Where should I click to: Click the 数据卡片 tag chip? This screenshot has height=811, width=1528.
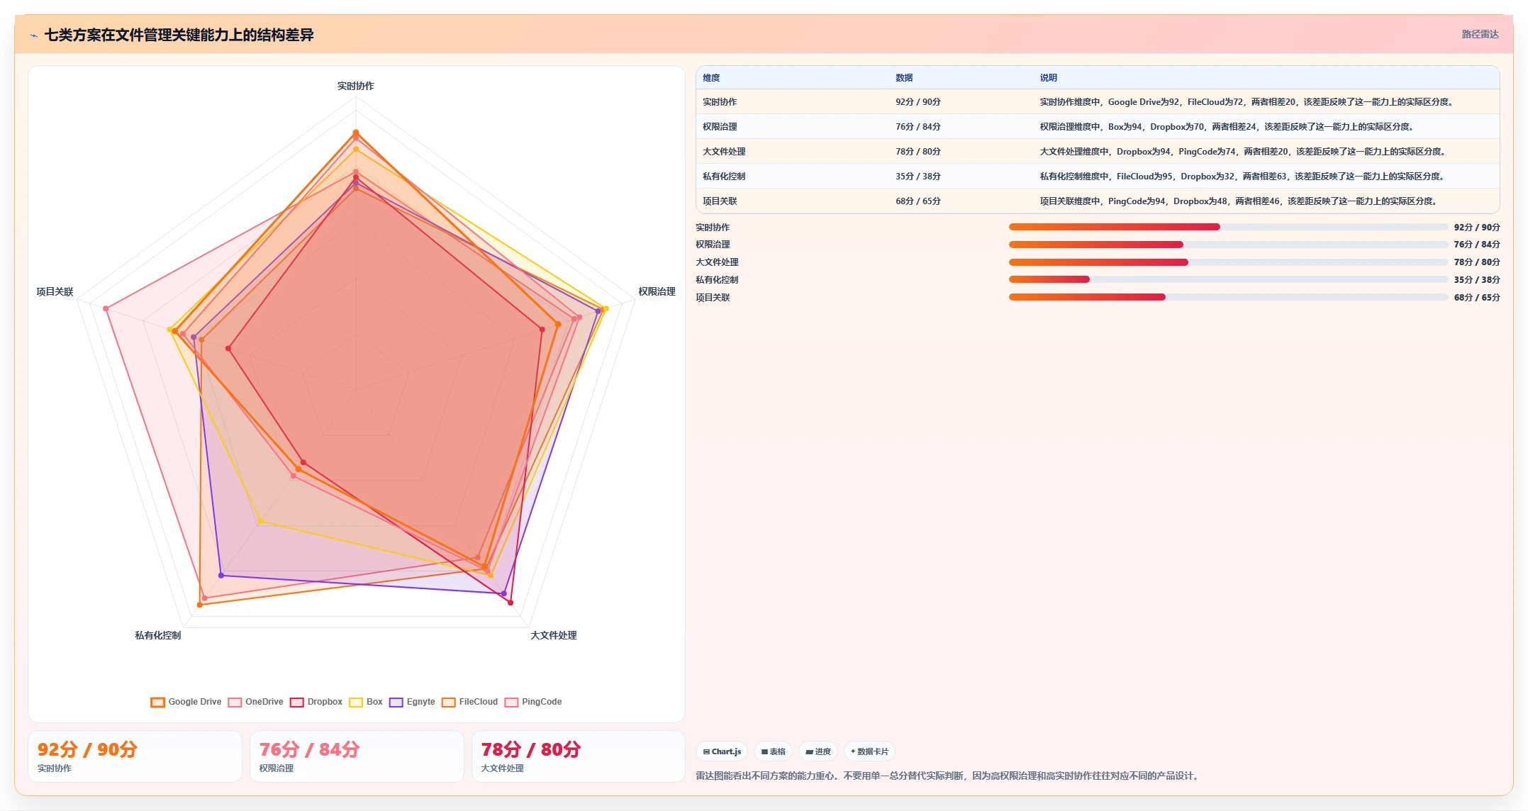(869, 751)
